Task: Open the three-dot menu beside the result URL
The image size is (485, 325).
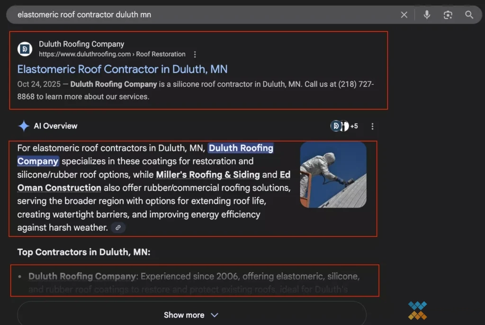Action: coord(195,54)
